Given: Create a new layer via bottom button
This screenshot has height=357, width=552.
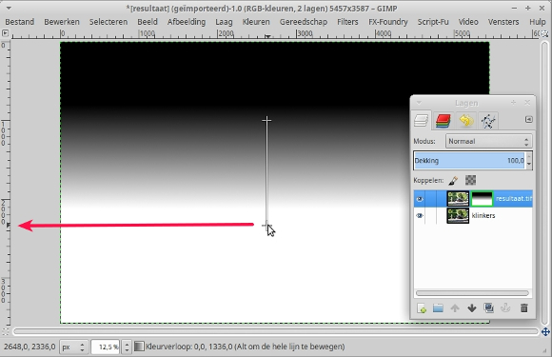Looking at the screenshot, I should point(422,308).
